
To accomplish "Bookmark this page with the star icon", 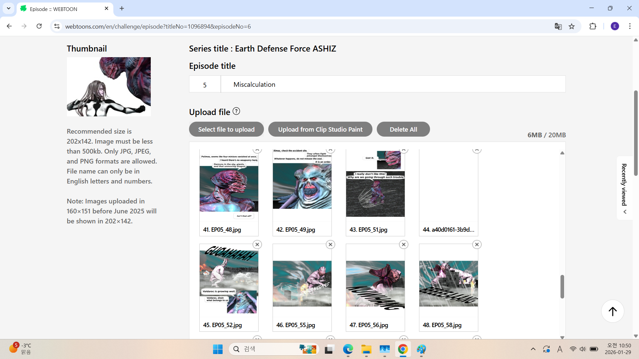I will coord(572,26).
